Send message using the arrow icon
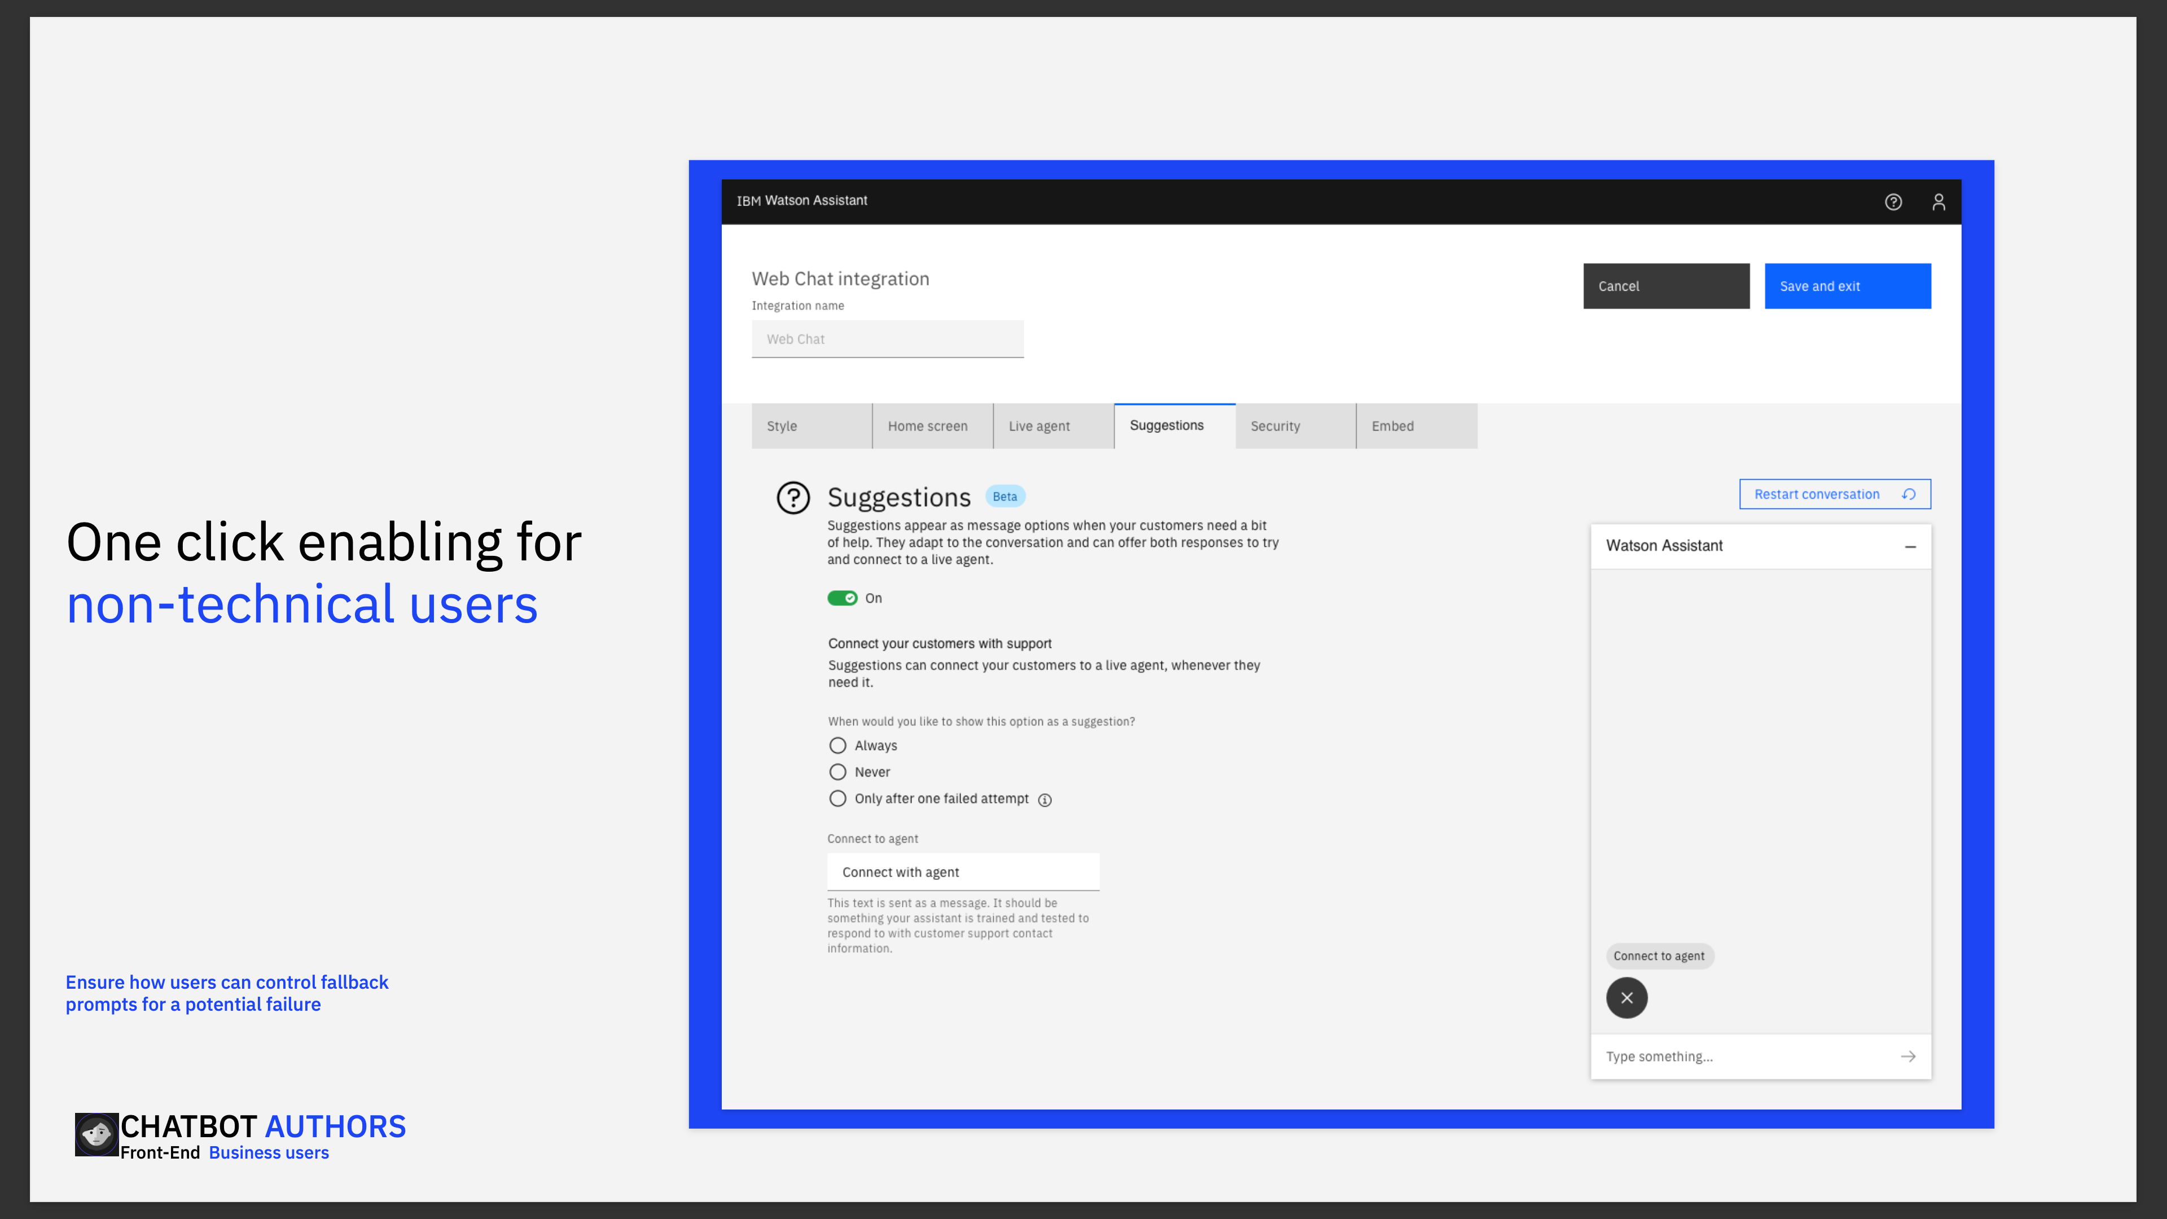This screenshot has height=1219, width=2167. [x=1908, y=1056]
